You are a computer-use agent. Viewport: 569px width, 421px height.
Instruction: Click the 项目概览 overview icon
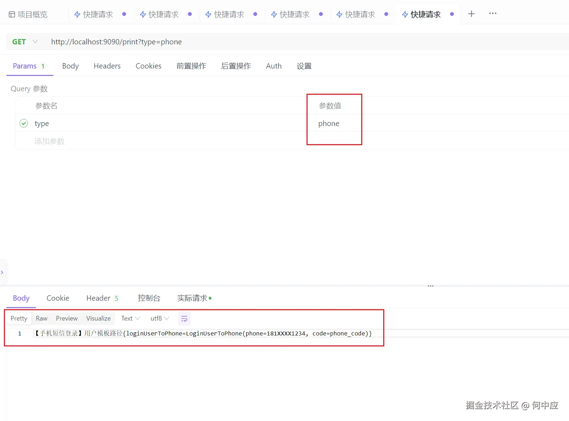(x=12, y=13)
